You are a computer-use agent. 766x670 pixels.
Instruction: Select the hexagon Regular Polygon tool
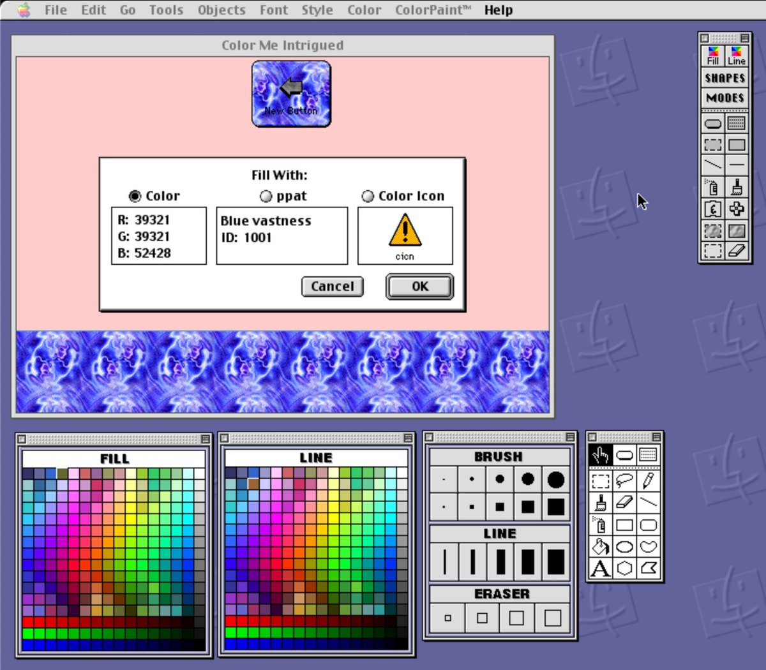click(624, 568)
